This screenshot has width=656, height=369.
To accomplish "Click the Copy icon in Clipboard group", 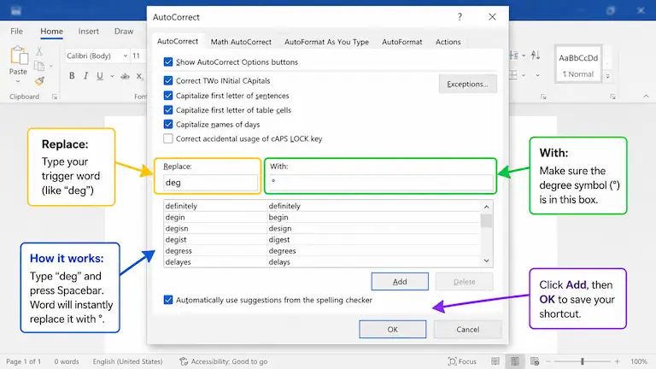I will click(39, 66).
